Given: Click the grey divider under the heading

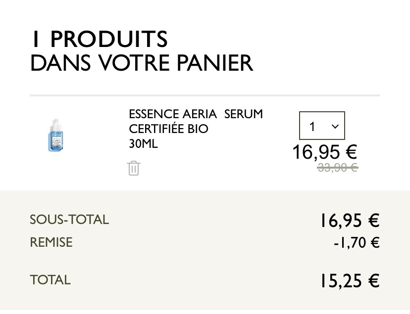Looking at the screenshot, I should [205, 95].
